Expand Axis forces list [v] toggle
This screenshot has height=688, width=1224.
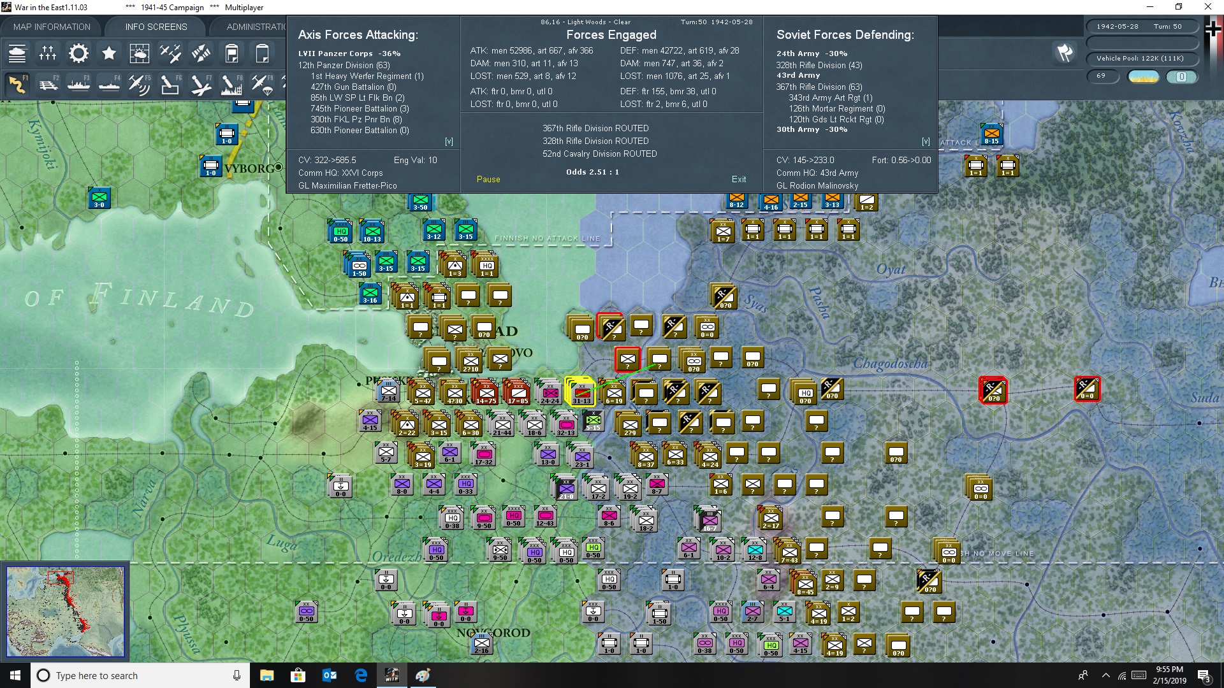449,141
